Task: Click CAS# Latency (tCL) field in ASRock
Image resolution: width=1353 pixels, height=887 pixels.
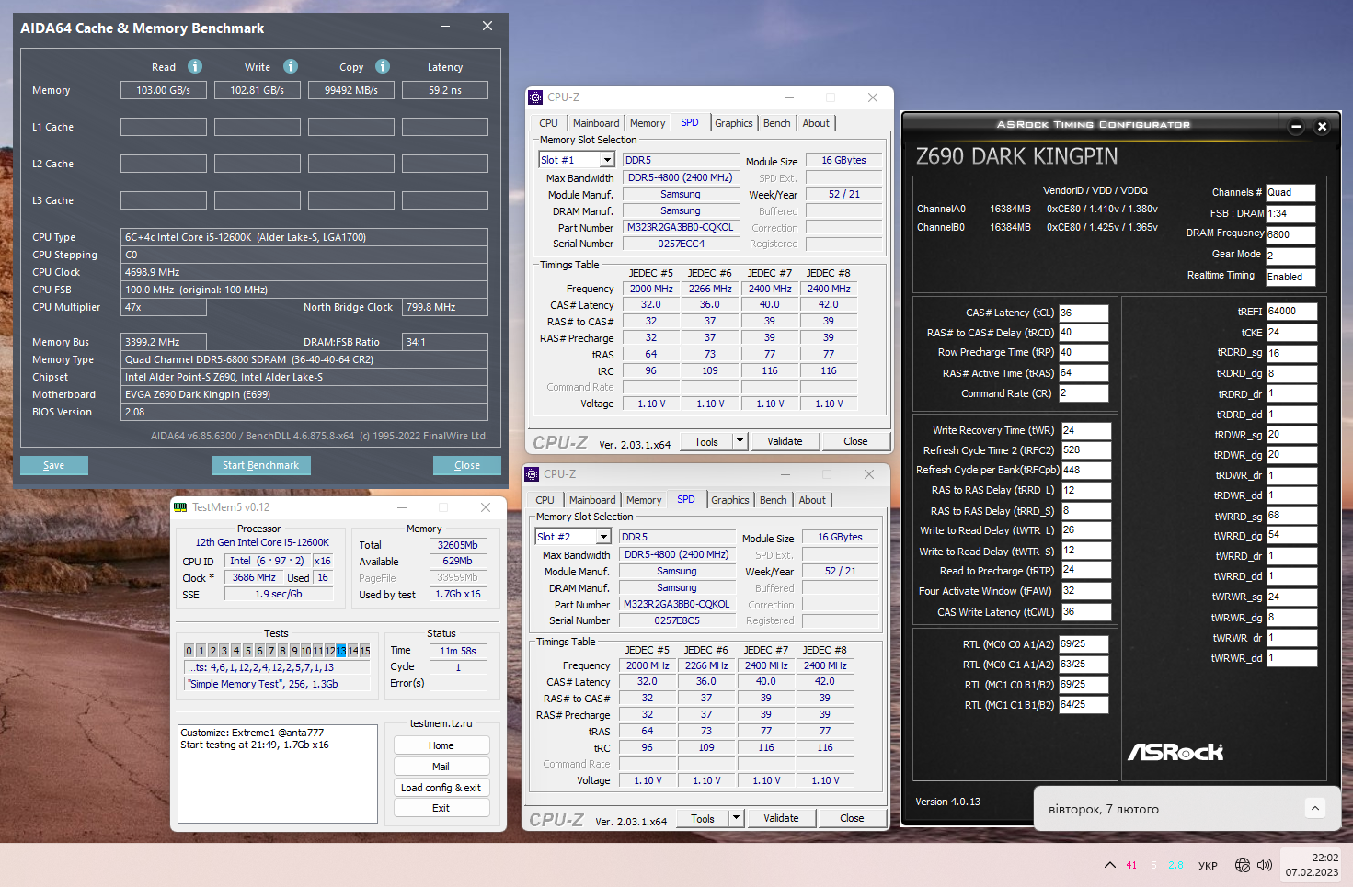Action: tap(1084, 313)
